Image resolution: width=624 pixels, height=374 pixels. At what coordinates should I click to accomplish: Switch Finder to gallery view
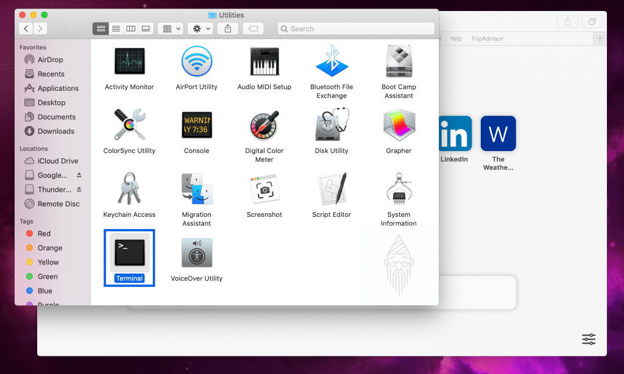point(146,29)
